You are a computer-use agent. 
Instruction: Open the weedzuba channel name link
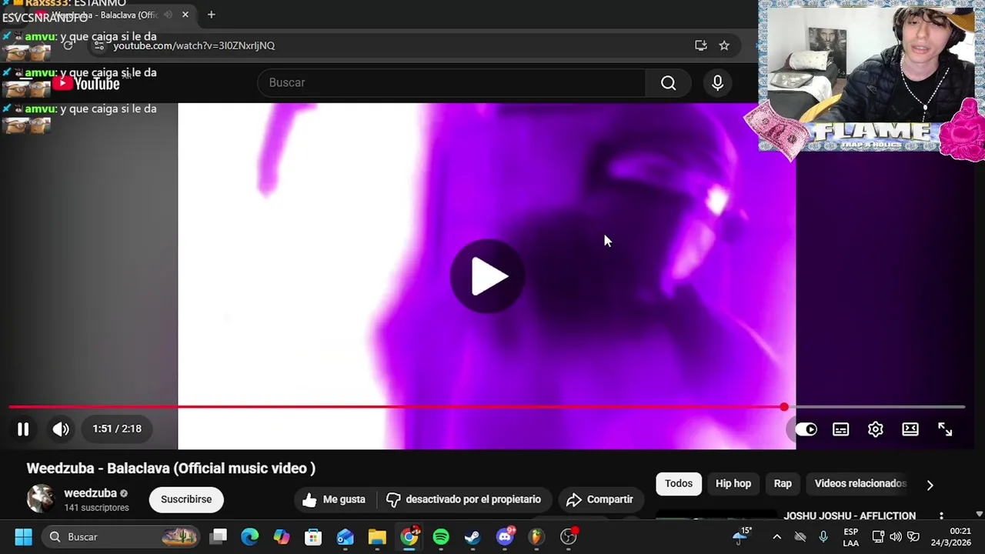point(90,493)
